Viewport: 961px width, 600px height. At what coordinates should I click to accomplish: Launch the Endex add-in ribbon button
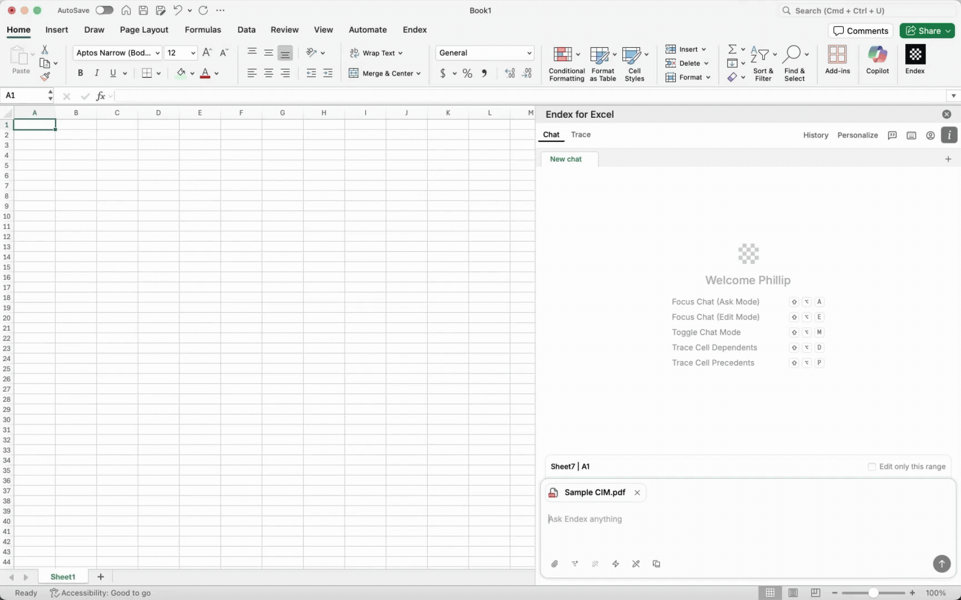[915, 59]
